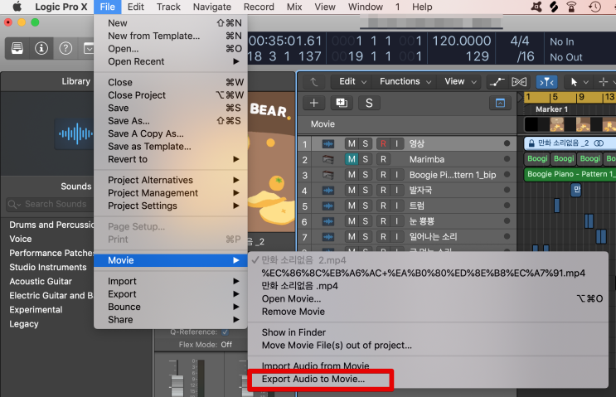
Task: Open the Apple menu
Action: click(17, 7)
